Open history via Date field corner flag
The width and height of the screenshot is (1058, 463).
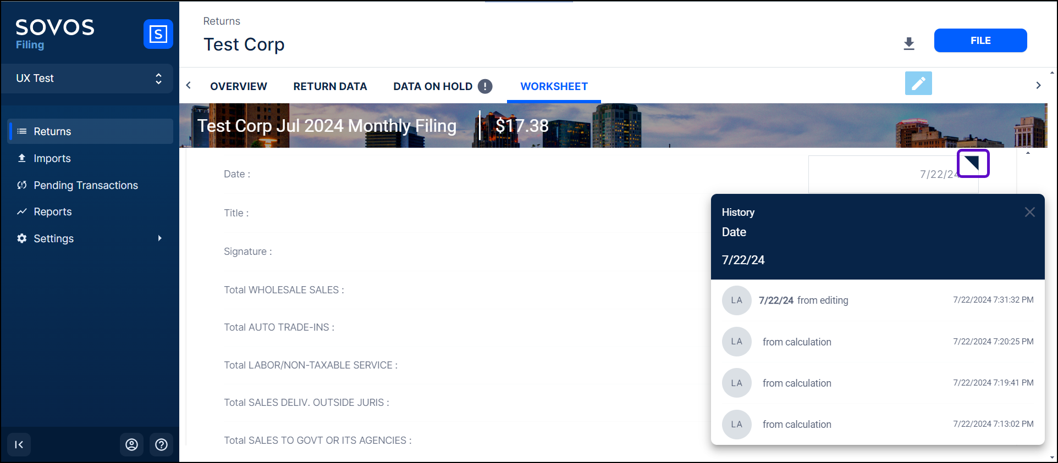pyautogui.click(x=973, y=163)
